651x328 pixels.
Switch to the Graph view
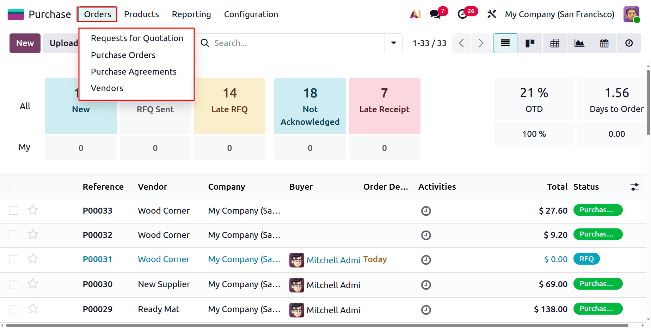pos(579,43)
